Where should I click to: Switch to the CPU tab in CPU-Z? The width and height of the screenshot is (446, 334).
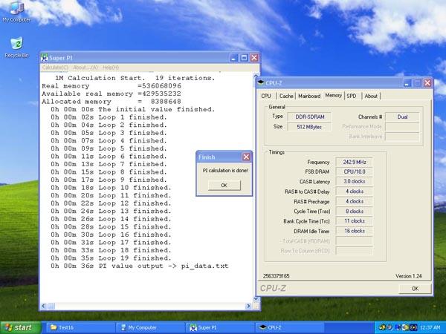tap(266, 96)
